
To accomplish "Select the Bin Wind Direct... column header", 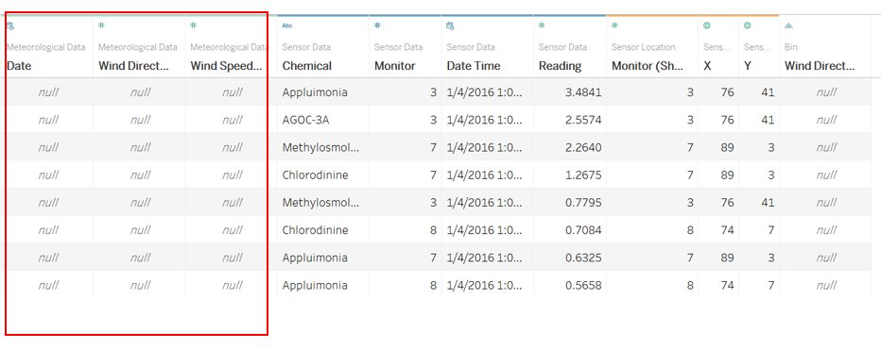I will click(820, 66).
